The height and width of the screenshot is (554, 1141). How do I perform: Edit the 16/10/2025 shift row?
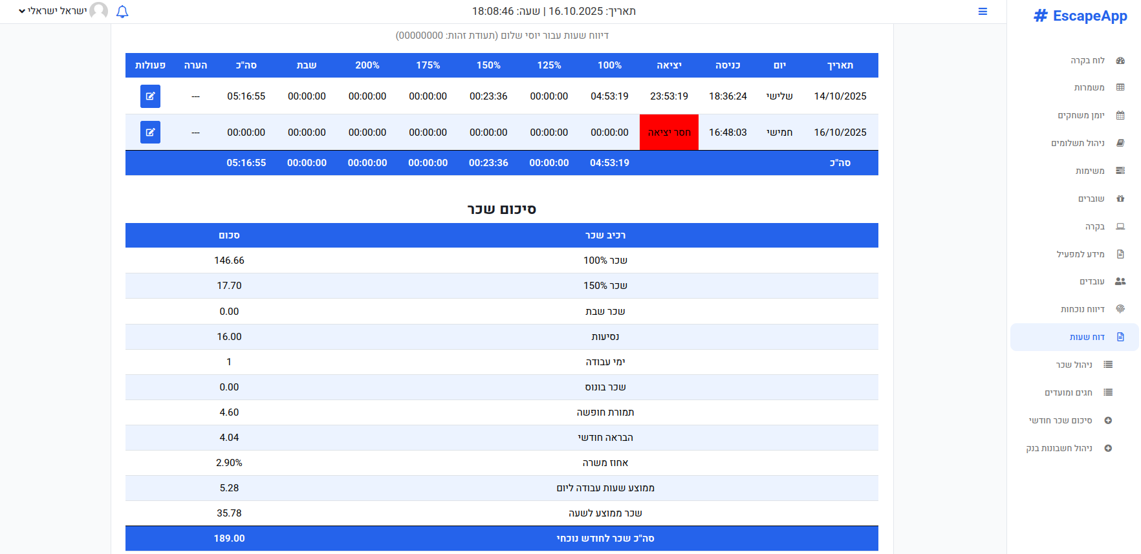[150, 133]
